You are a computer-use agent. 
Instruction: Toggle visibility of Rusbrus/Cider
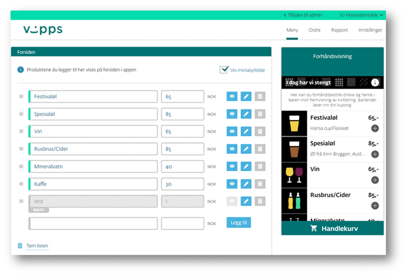pyautogui.click(x=232, y=149)
